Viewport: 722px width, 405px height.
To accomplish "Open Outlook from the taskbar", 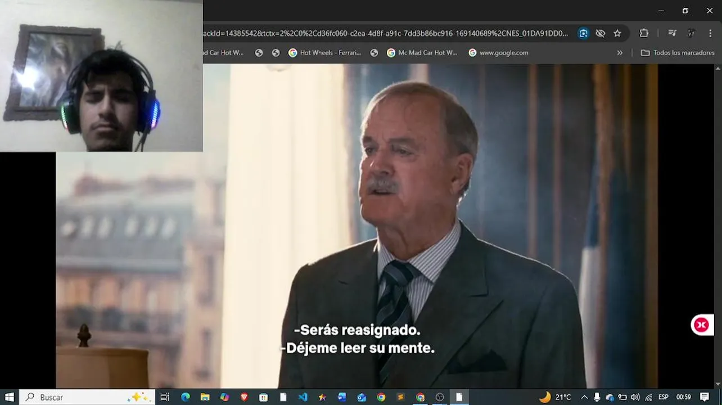I will click(x=362, y=397).
